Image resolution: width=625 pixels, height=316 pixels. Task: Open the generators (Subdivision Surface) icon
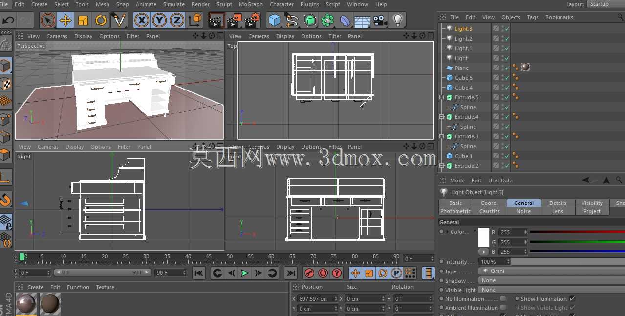click(x=310, y=20)
